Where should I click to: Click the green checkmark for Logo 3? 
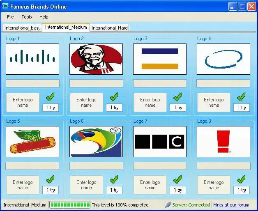[178, 97]
